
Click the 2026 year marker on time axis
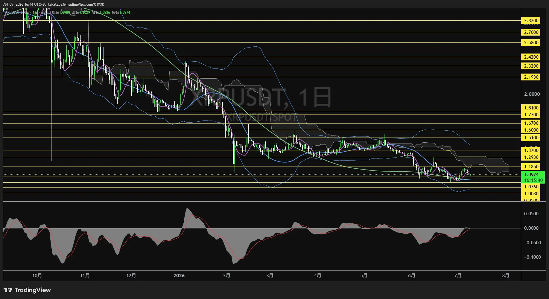pyautogui.click(x=179, y=275)
